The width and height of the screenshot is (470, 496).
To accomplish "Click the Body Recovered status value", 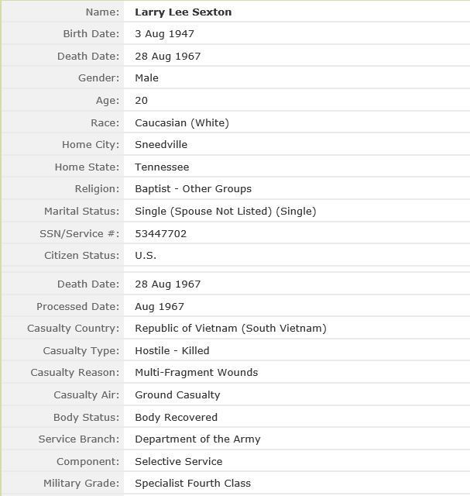I will (x=176, y=418).
